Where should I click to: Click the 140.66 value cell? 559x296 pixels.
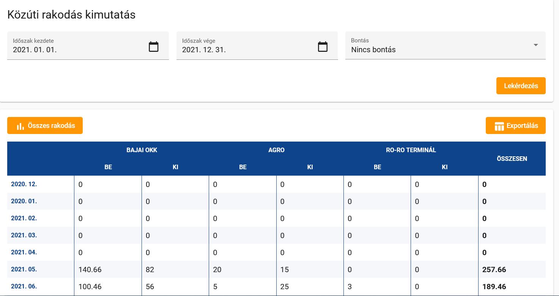[x=90, y=270]
